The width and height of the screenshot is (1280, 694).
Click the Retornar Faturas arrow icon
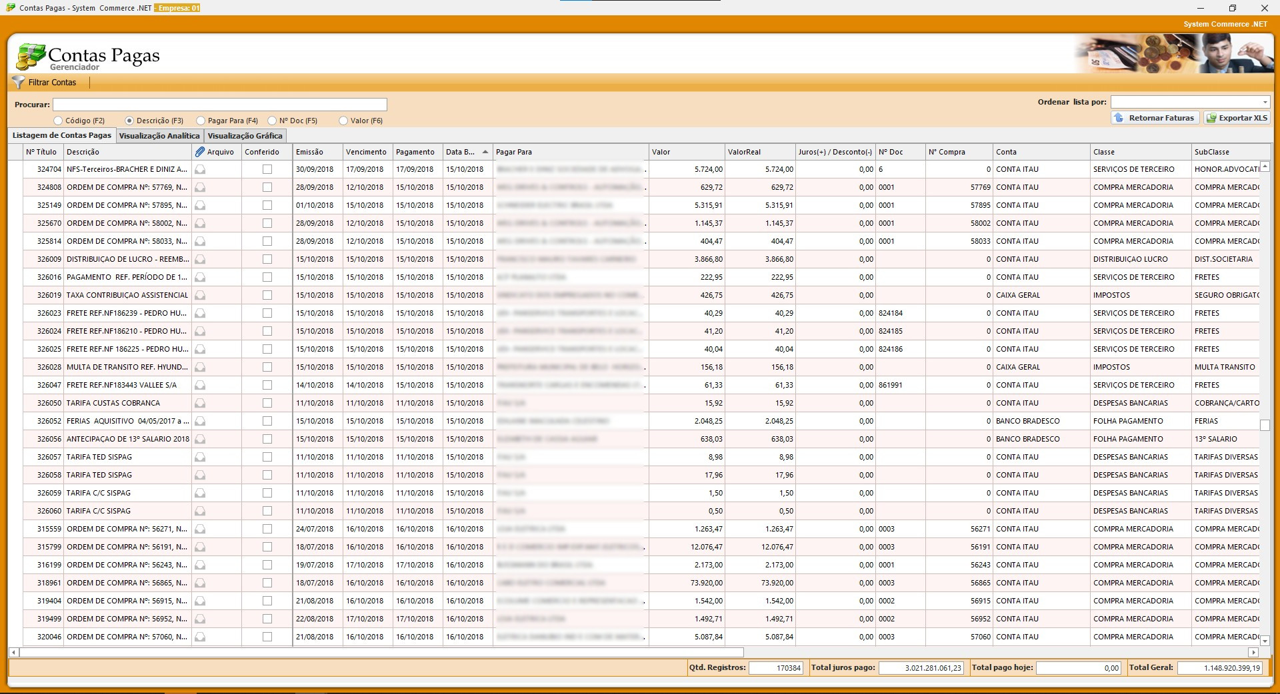(1119, 118)
